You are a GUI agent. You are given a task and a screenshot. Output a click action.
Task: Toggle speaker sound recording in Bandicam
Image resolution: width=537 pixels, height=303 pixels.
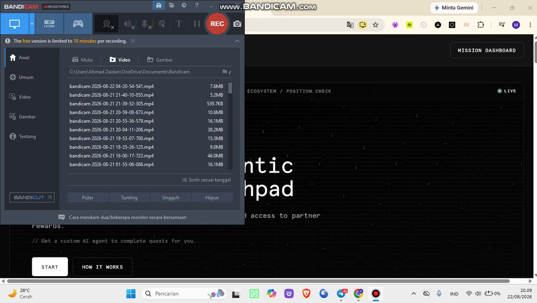[x=129, y=24]
